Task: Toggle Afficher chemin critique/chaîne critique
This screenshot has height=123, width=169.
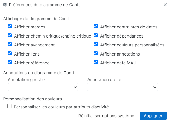Action: 10,36
